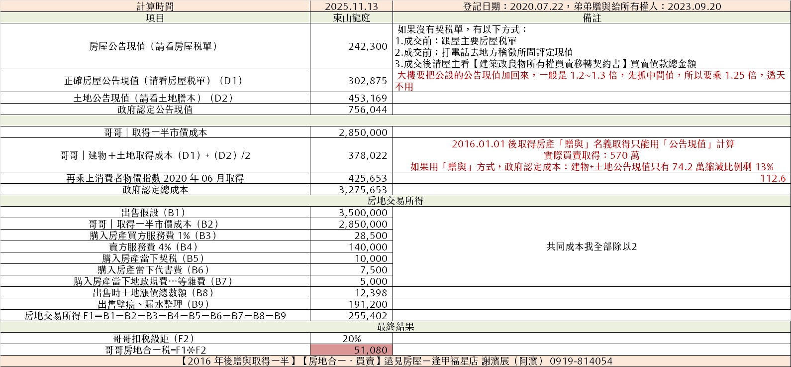Click the 備註 column header
Viewport: 791px width, 367px height.
pos(592,18)
